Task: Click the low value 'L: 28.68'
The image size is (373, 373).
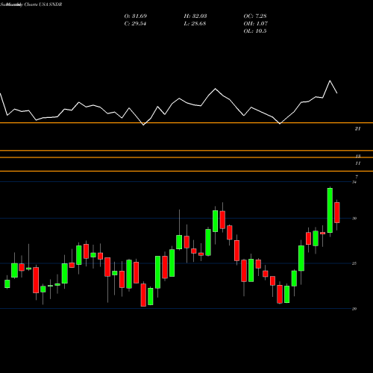Action: (195, 24)
